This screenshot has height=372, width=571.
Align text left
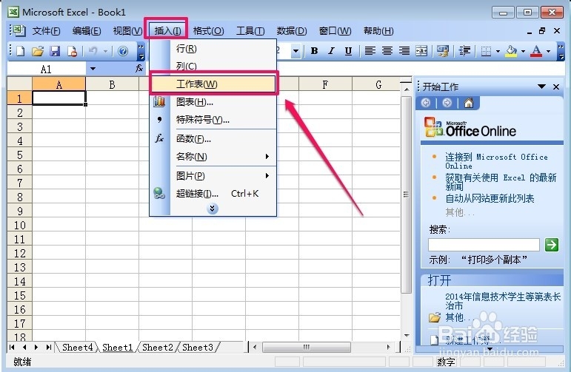pyautogui.click(x=370, y=51)
